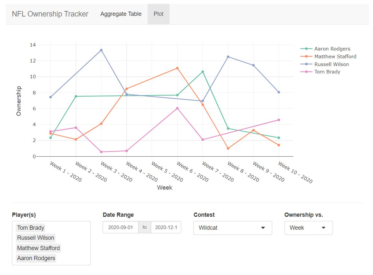
Task: Click the Week x-axis title
Action: [165, 188]
